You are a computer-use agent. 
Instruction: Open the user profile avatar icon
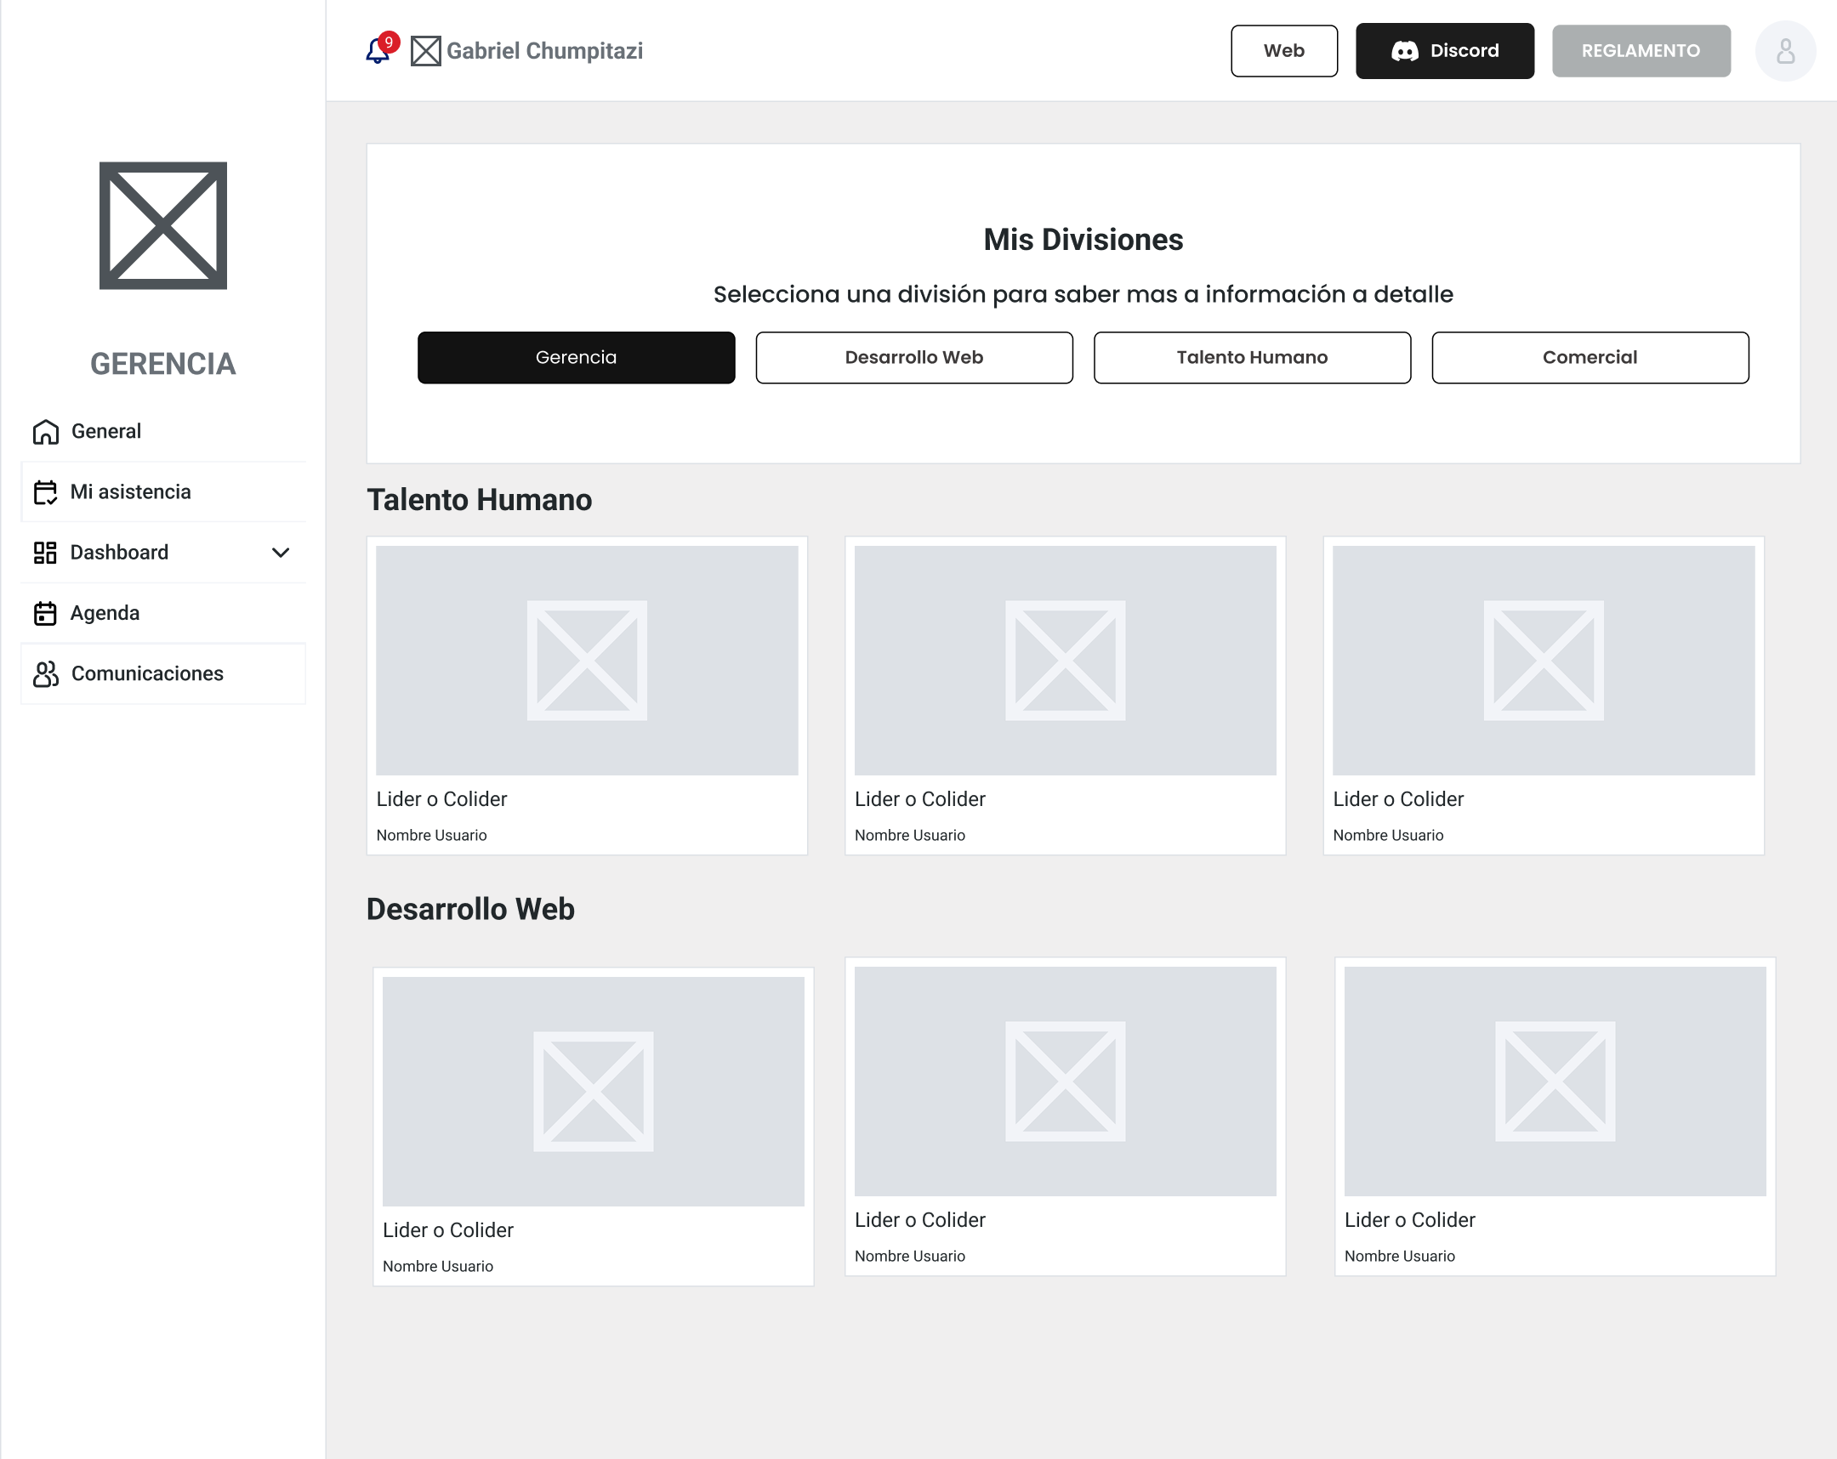click(x=1785, y=51)
